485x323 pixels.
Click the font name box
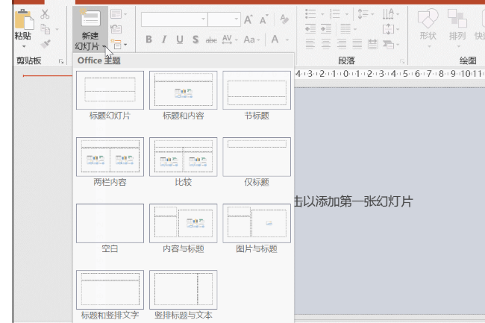pyautogui.click(x=174, y=19)
